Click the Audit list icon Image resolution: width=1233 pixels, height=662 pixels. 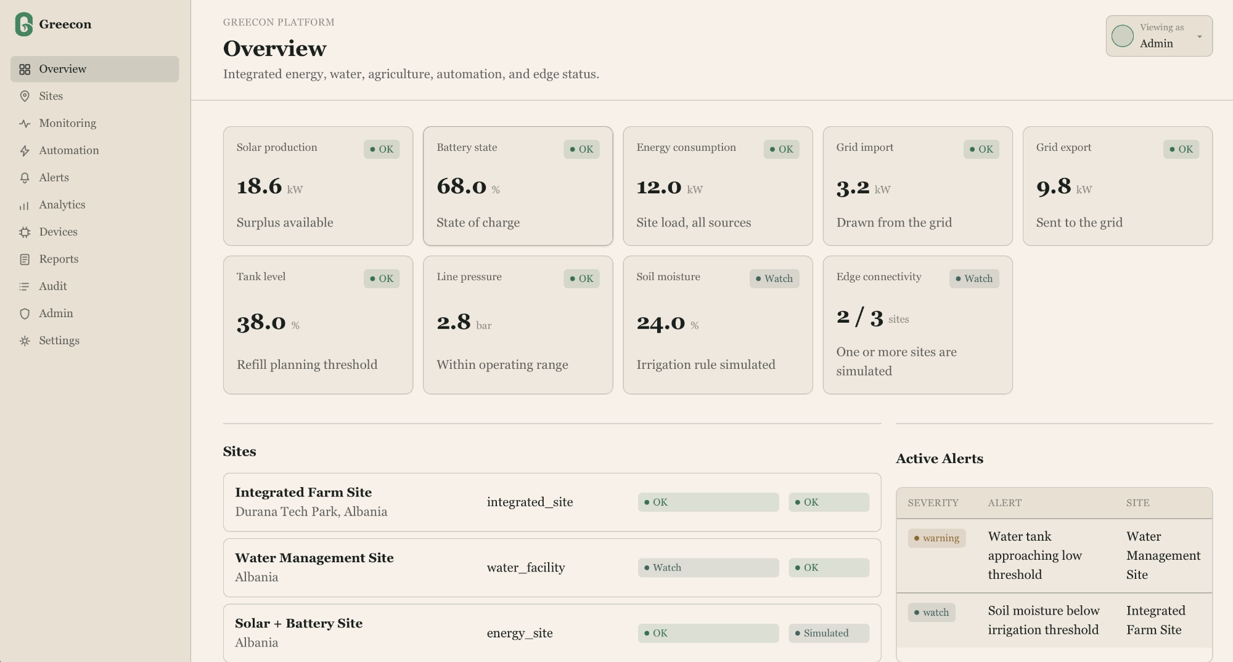pyautogui.click(x=25, y=286)
